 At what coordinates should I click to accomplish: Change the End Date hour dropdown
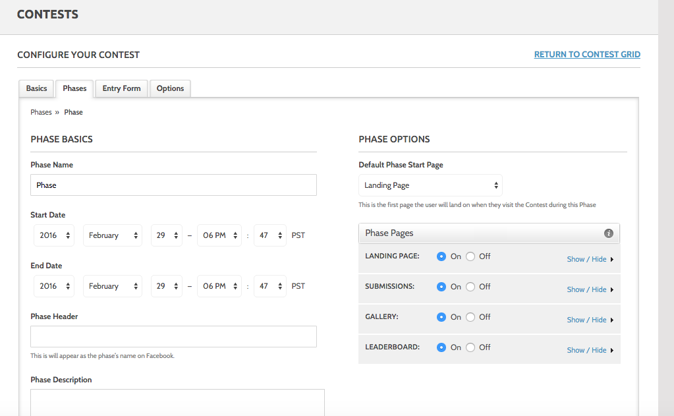coord(219,286)
